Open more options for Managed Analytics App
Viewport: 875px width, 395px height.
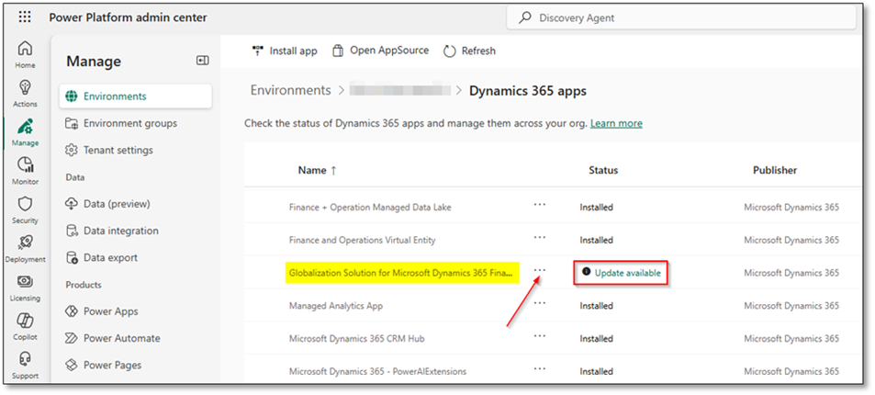[540, 304]
